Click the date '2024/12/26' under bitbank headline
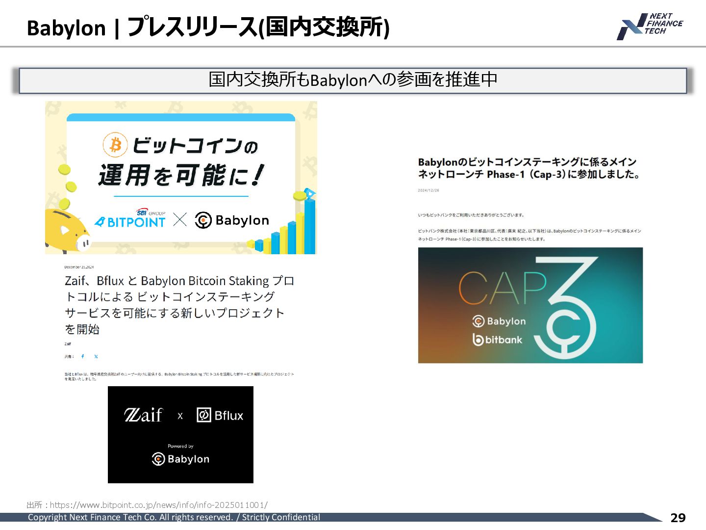 429,190
